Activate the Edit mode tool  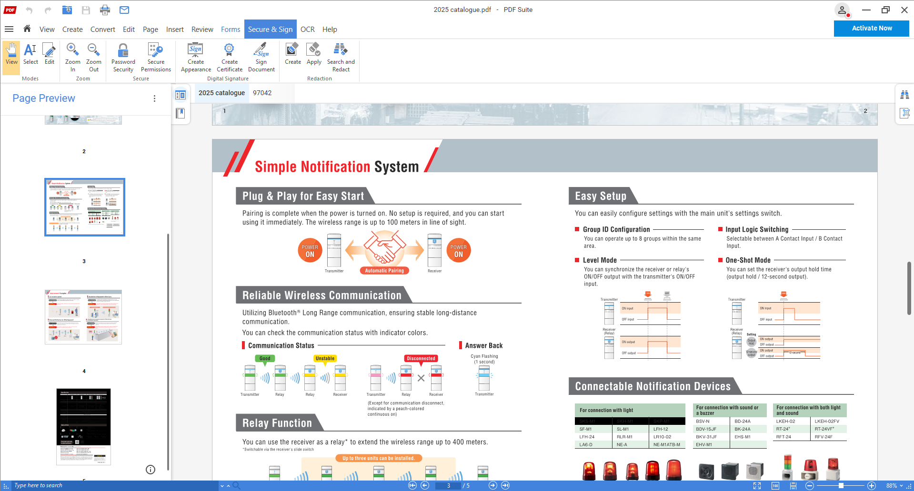tap(49, 56)
